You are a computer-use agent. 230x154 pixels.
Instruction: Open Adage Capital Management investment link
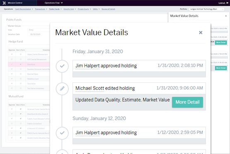pyautogui.click(x=37, y=54)
